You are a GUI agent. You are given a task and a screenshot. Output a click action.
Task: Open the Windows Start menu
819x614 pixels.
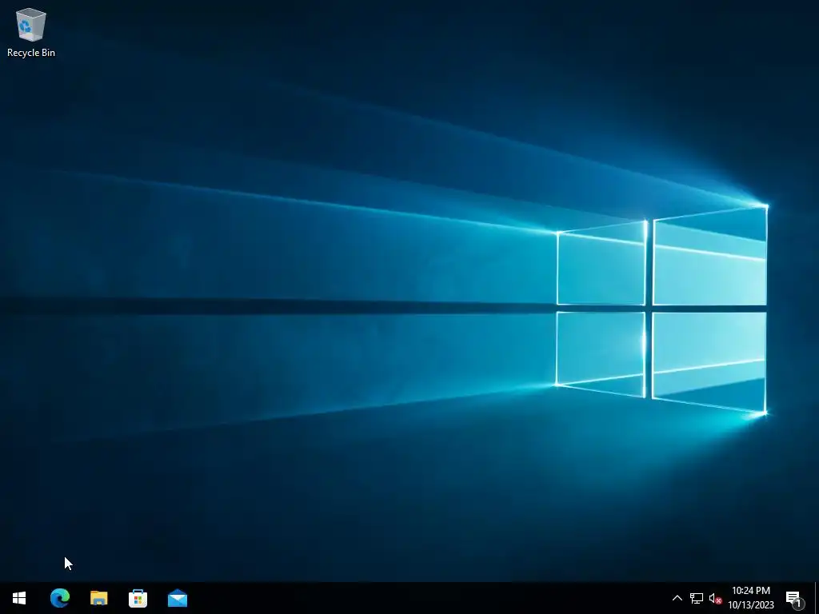[19, 598]
